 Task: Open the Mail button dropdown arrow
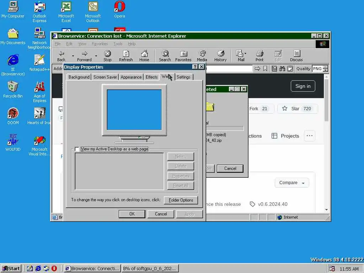(246, 53)
